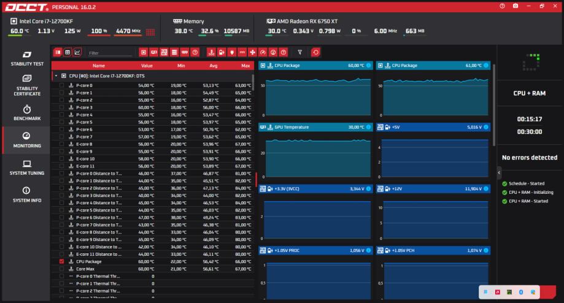The image size is (564, 303).
Task: Open the System Info section
Action: tap(26, 194)
